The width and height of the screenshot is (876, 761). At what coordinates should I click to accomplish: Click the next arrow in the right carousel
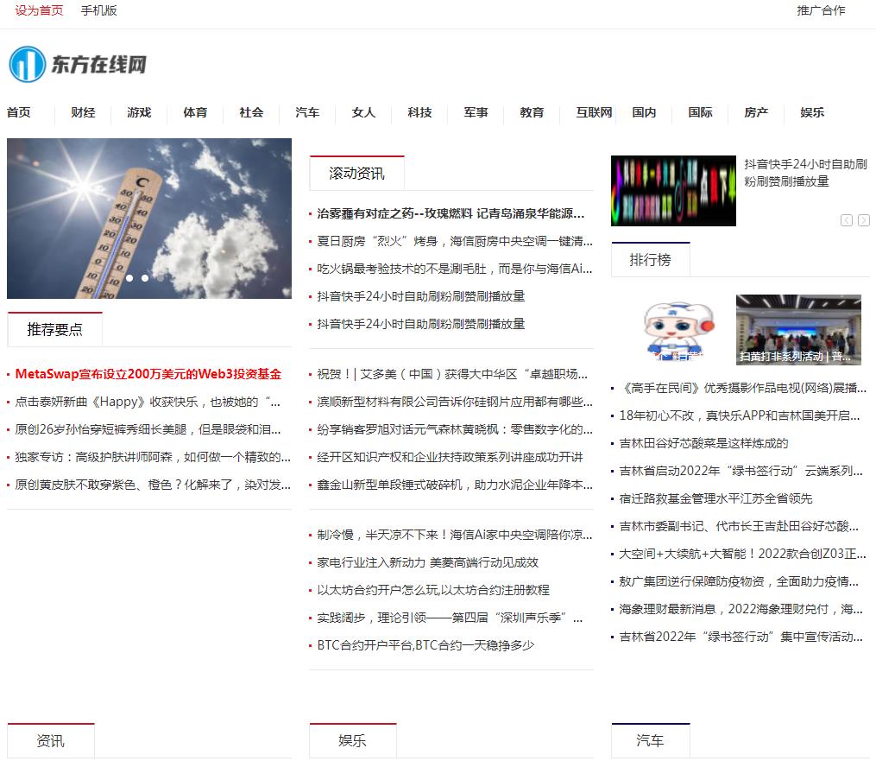point(863,220)
